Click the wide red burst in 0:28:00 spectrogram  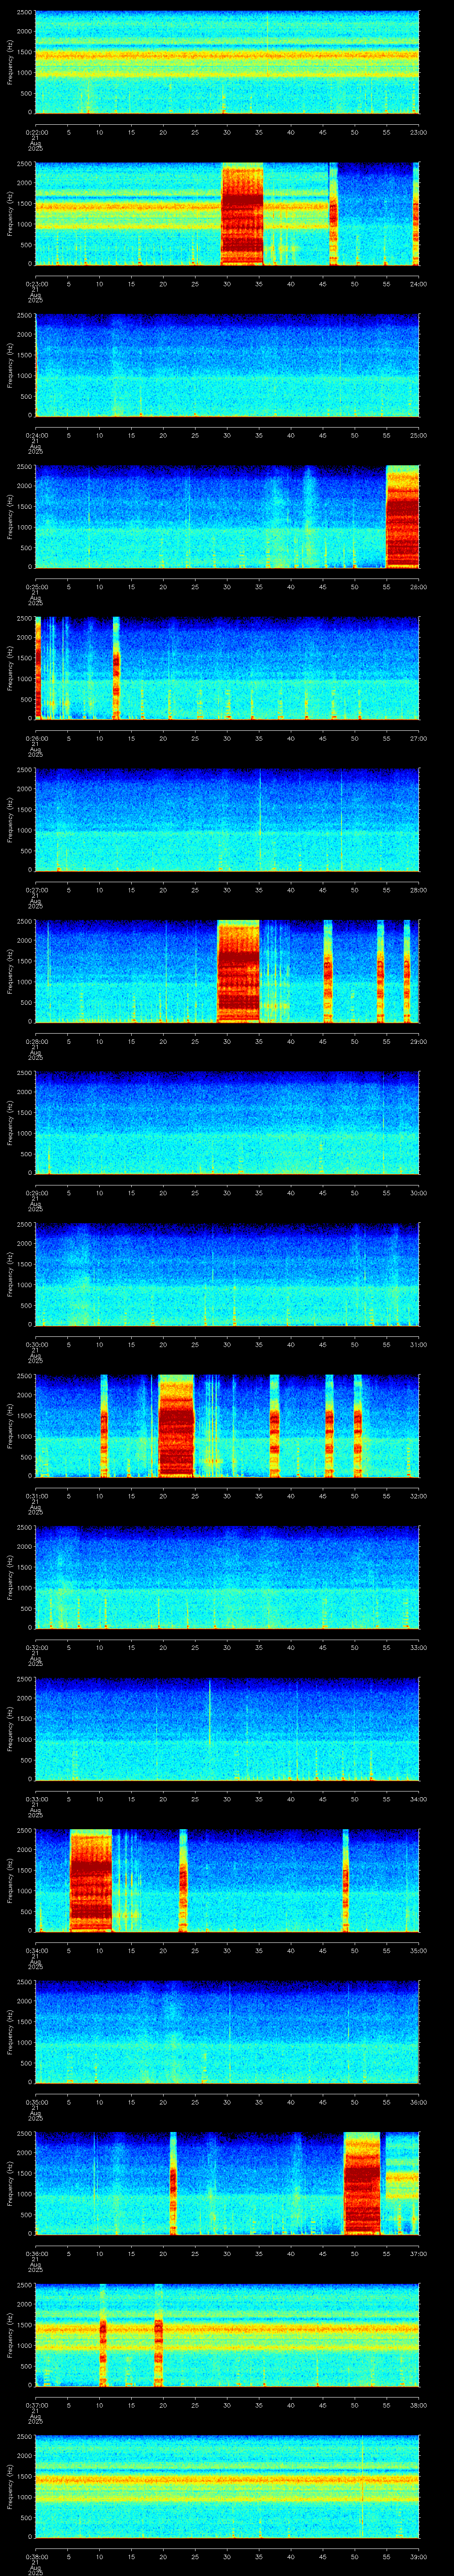(x=239, y=971)
